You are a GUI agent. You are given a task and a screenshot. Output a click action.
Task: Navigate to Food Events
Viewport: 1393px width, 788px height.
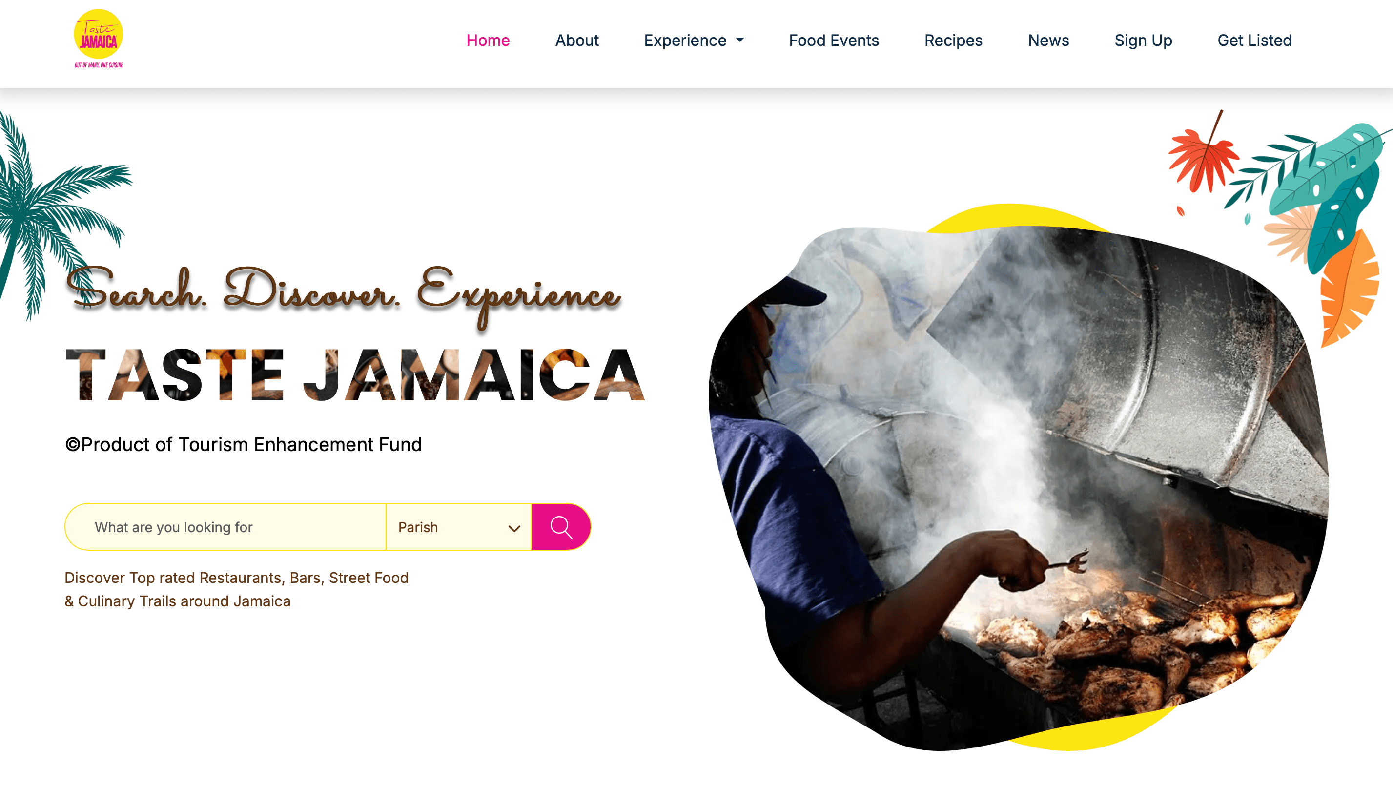834,40
